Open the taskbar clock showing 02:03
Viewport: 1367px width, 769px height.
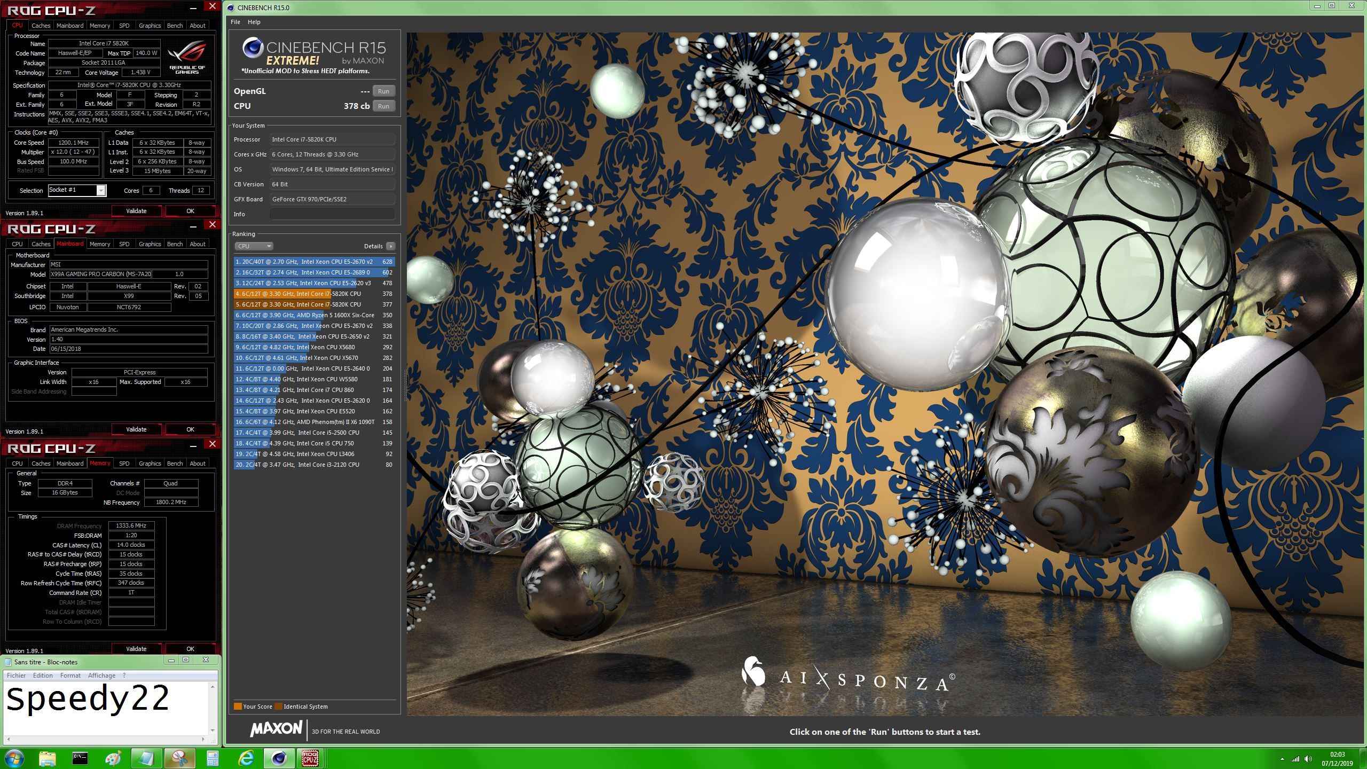tap(1337, 759)
